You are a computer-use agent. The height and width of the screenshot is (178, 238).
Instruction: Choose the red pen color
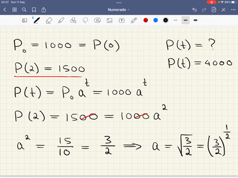coord(146,20)
